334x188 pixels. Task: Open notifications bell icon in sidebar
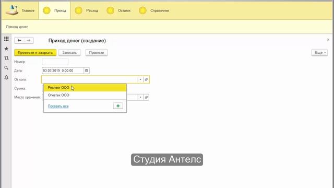point(6,77)
